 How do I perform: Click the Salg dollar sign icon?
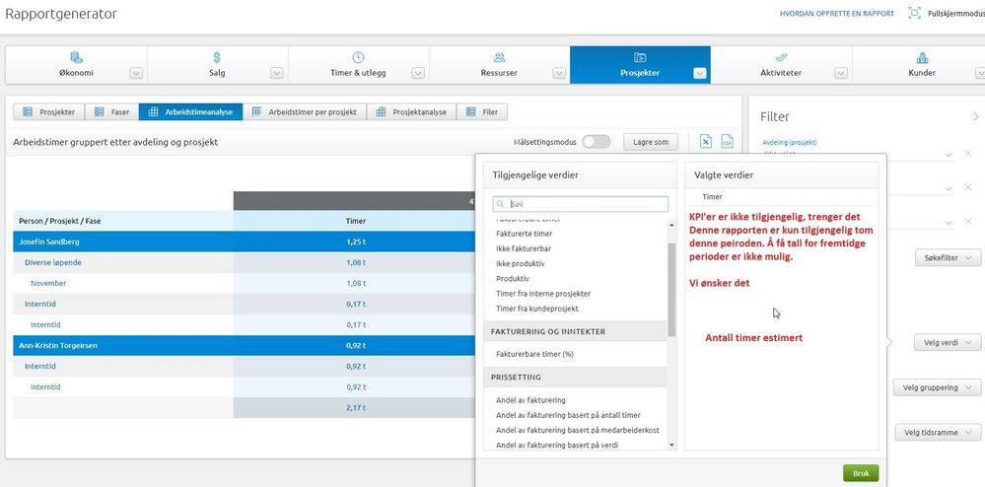pyautogui.click(x=217, y=58)
